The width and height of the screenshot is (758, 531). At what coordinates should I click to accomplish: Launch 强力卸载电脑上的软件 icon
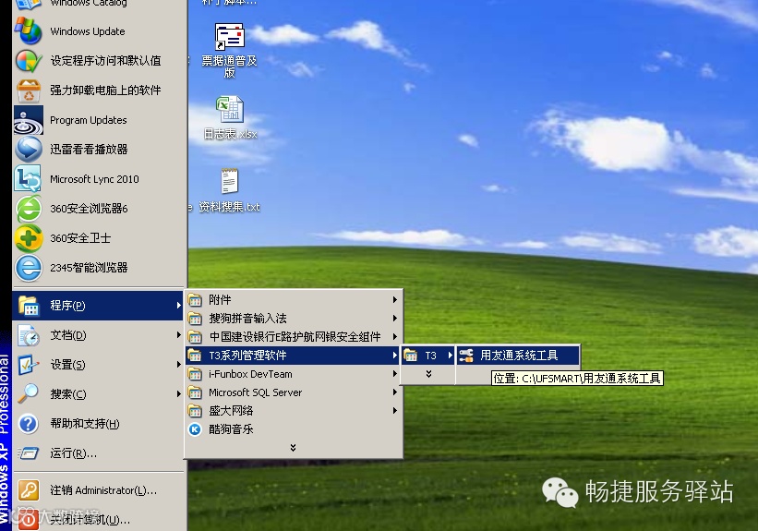[x=28, y=91]
